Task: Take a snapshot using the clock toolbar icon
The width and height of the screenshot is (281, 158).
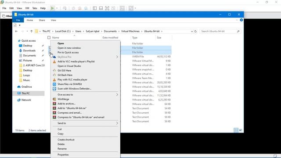Action: (73, 8)
